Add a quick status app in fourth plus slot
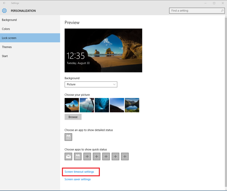 115,156
